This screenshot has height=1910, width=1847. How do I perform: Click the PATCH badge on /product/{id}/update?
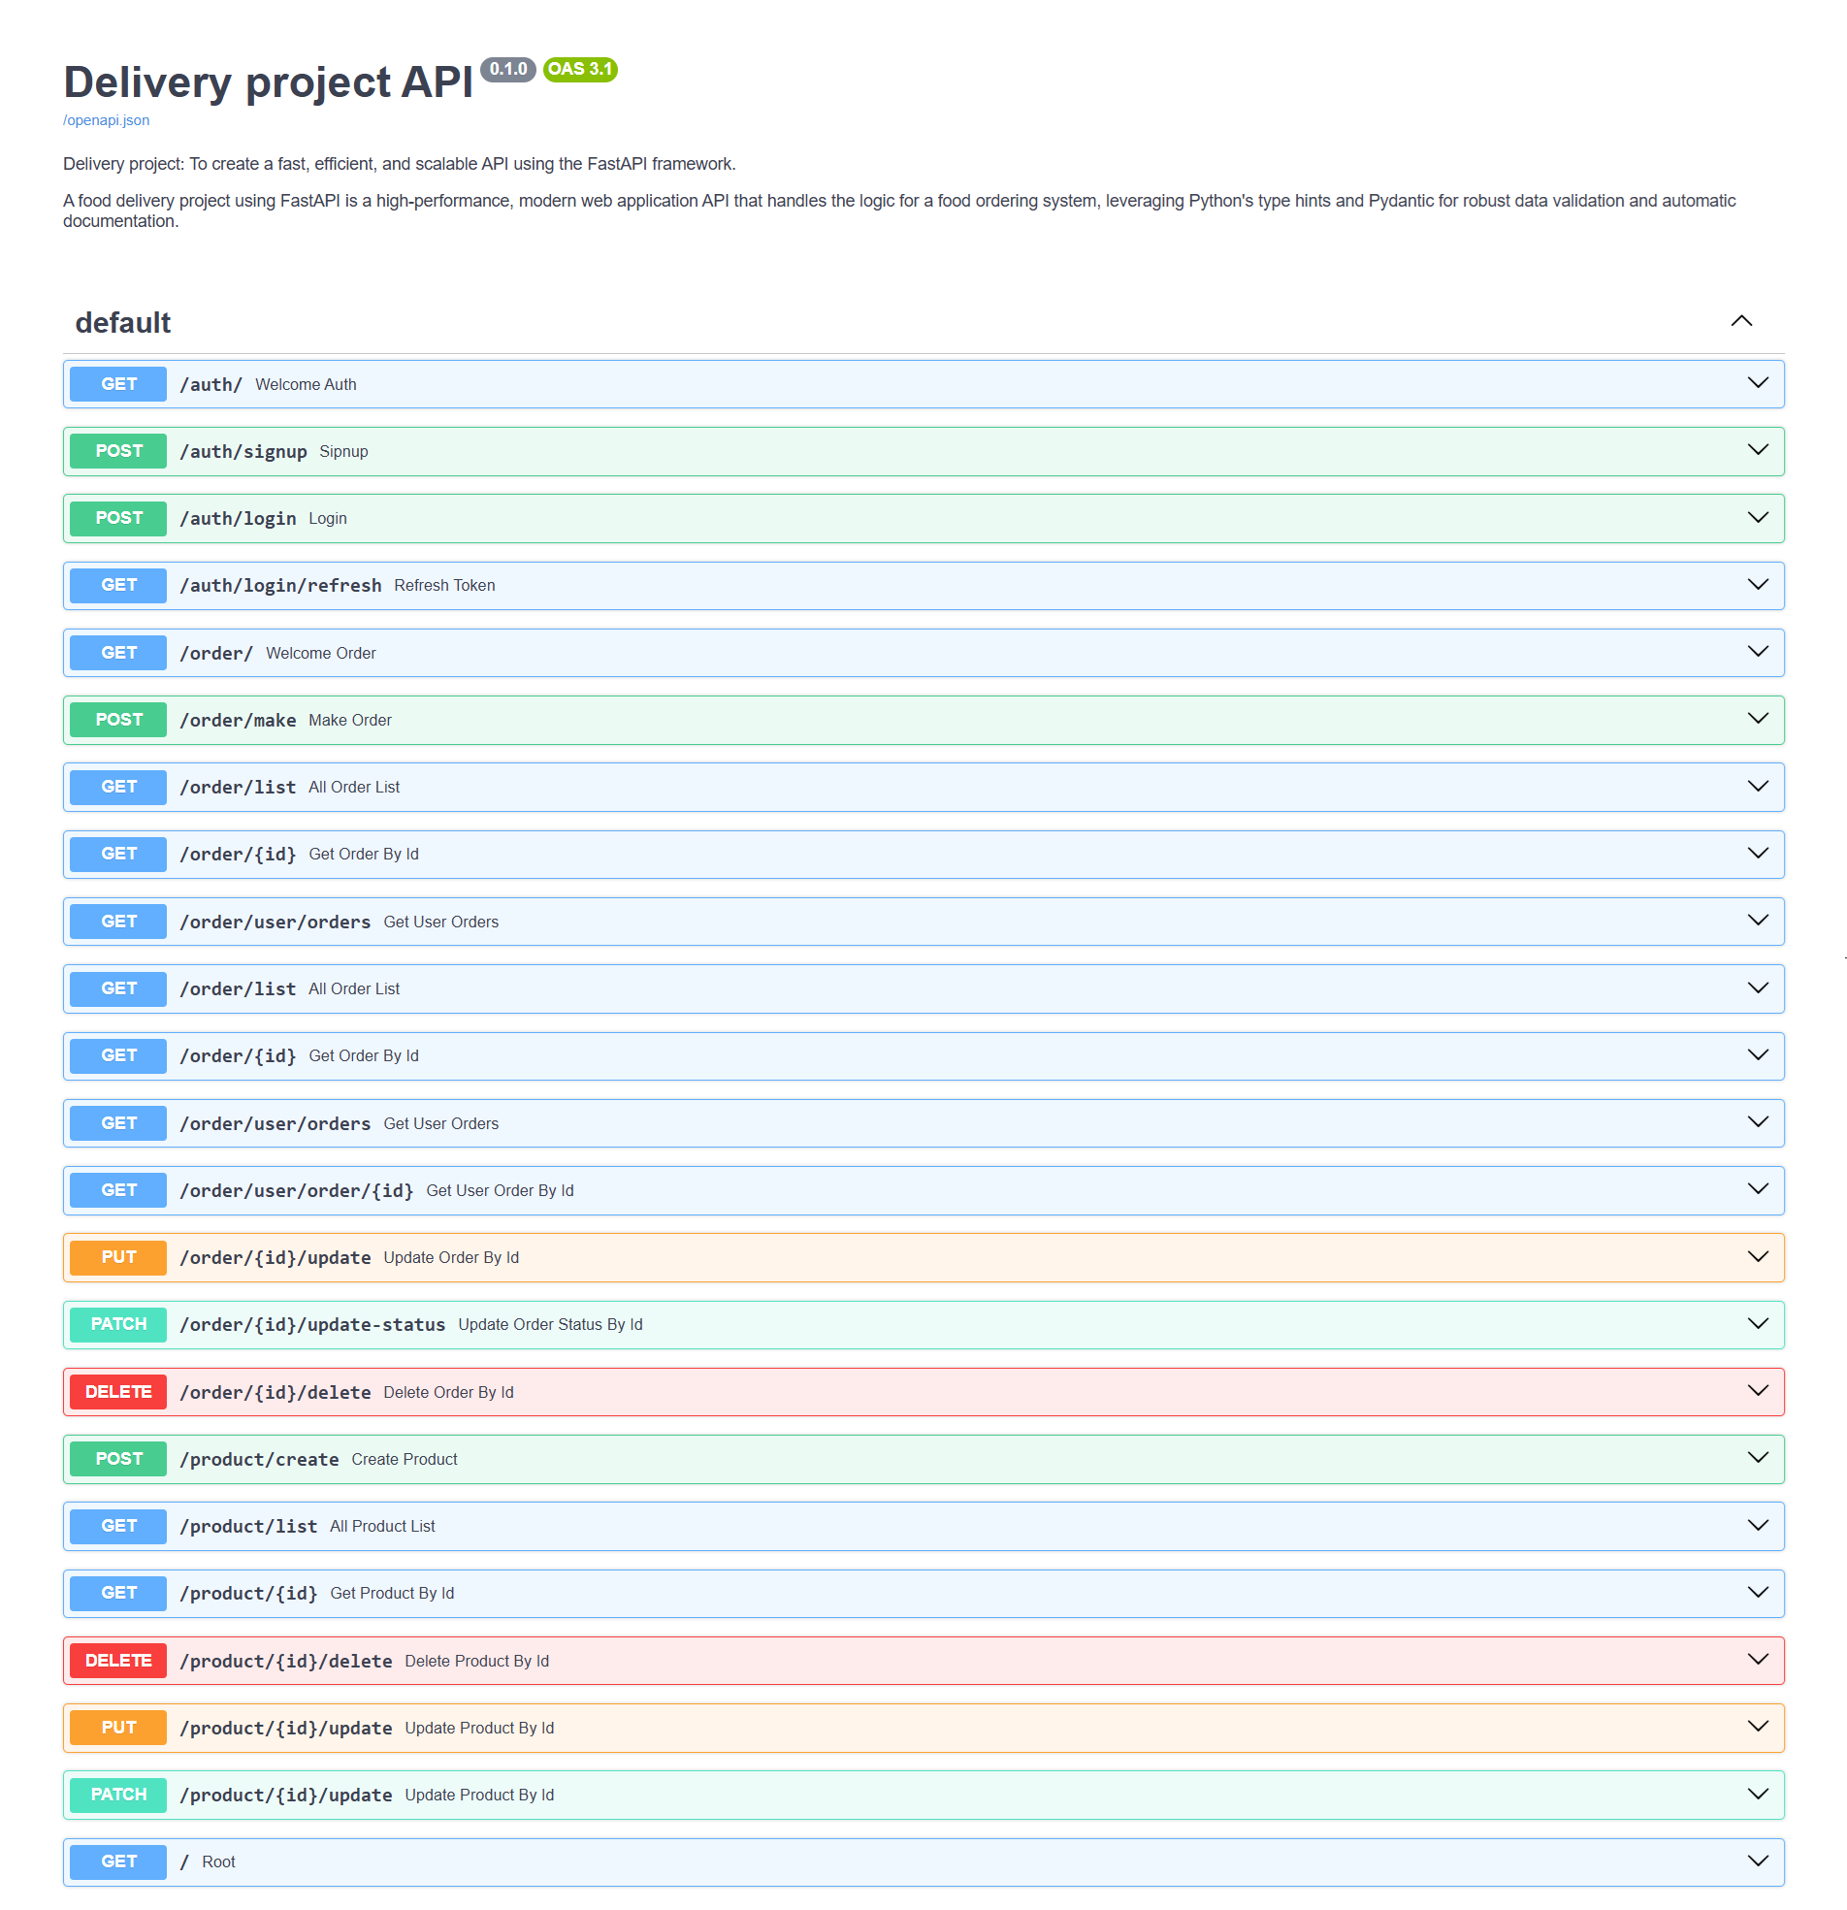[x=117, y=1794]
